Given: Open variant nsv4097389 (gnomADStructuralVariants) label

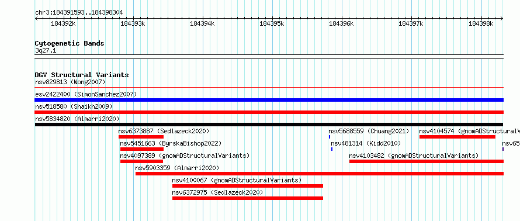Looking at the screenshot, I should (x=185, y=156).
